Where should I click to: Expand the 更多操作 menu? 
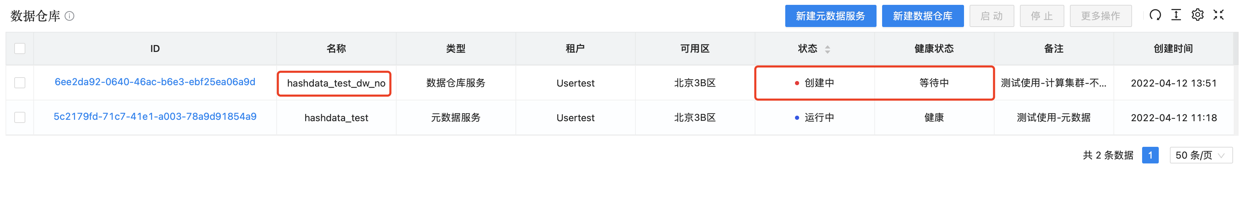click(x=1100, y=15)
